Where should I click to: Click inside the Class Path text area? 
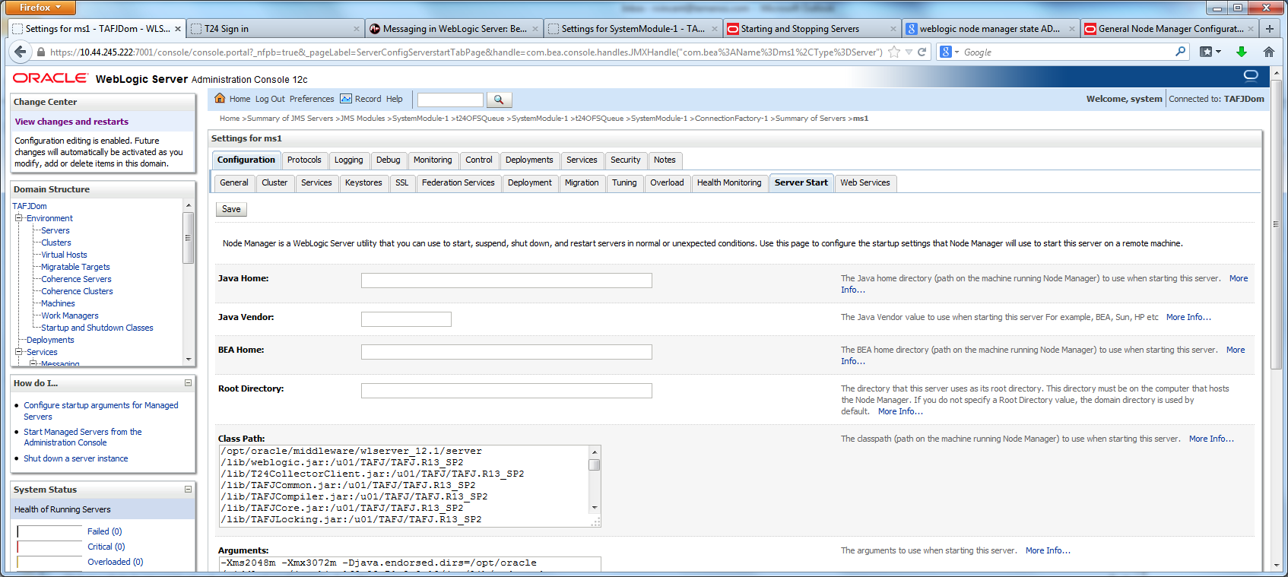tap(404, 486)
